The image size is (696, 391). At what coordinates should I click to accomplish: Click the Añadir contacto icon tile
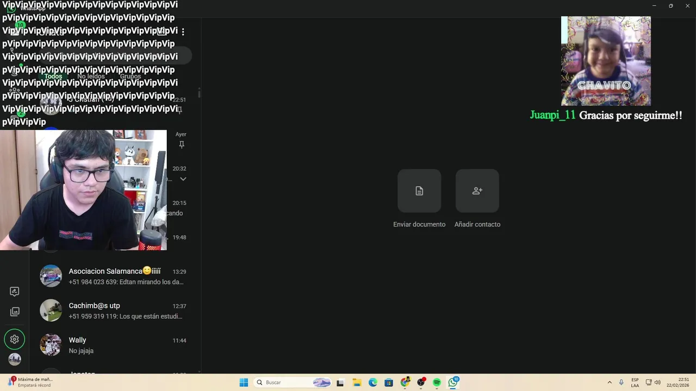coord(477,191)
